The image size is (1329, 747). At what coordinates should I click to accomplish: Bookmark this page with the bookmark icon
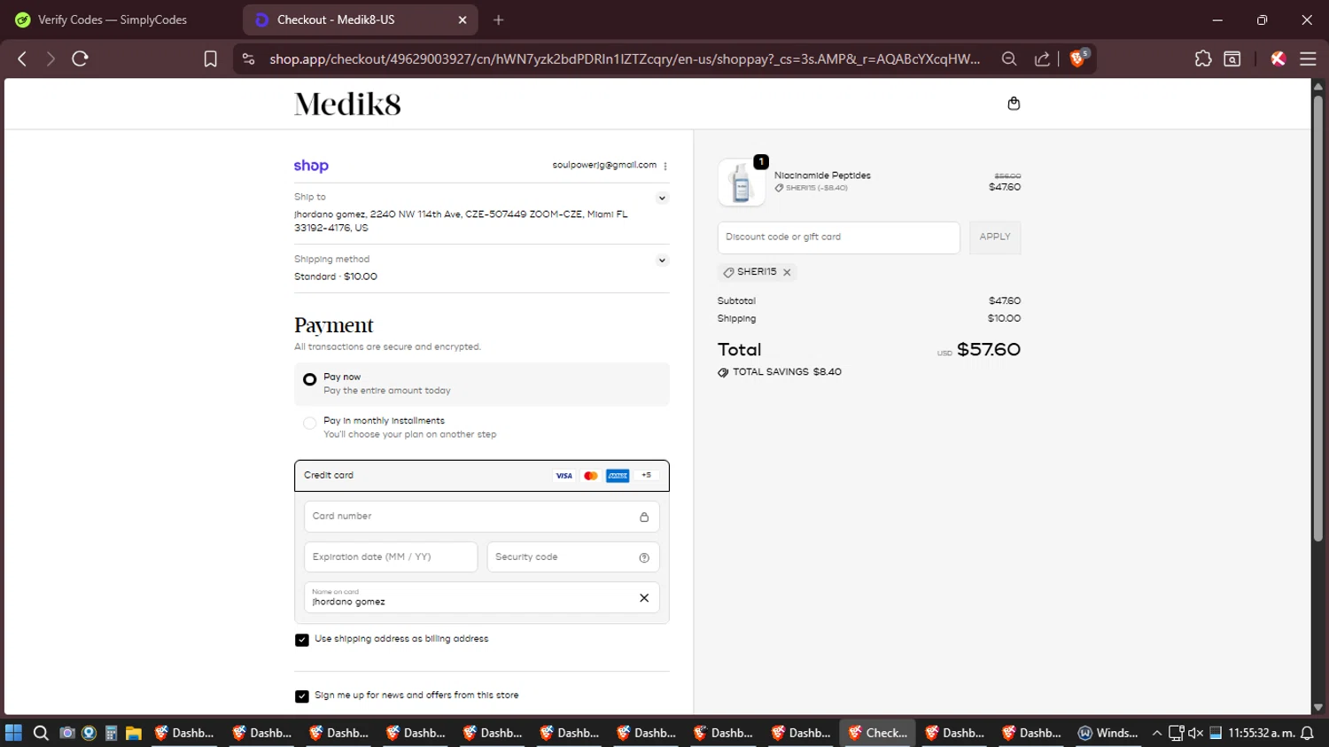click(210, 58)
